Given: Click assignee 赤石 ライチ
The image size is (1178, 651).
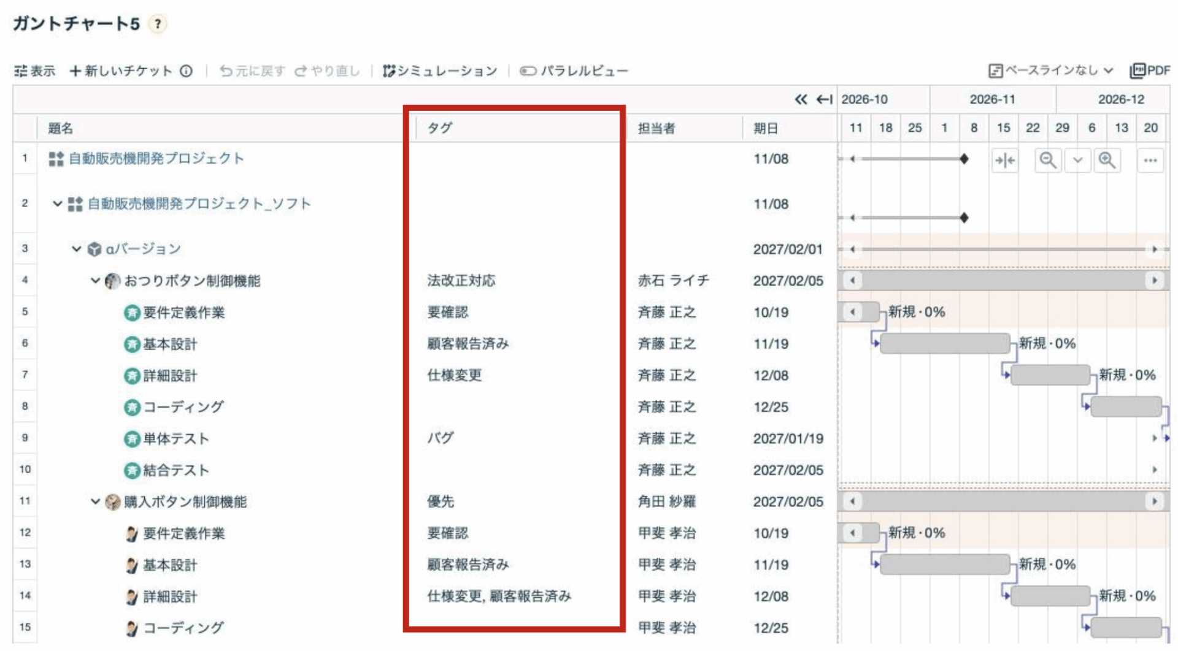Looking at the screenshot, I should [x=673, y=281].
